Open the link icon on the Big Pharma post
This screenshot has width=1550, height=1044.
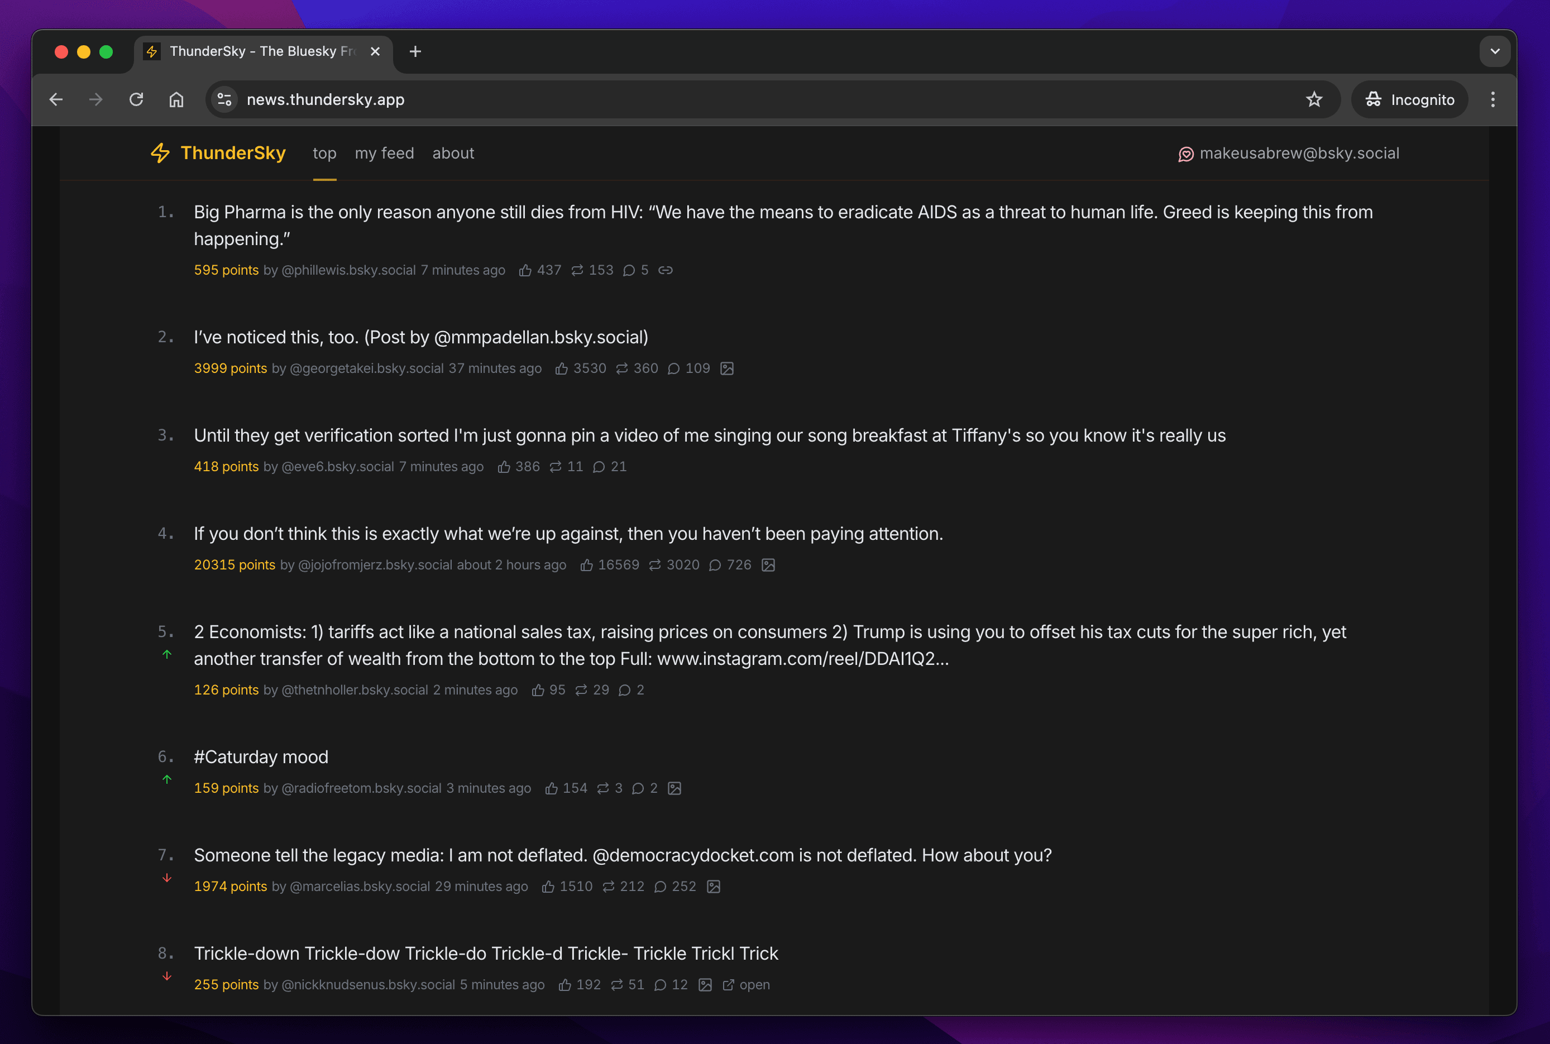[x=666, y=270]
